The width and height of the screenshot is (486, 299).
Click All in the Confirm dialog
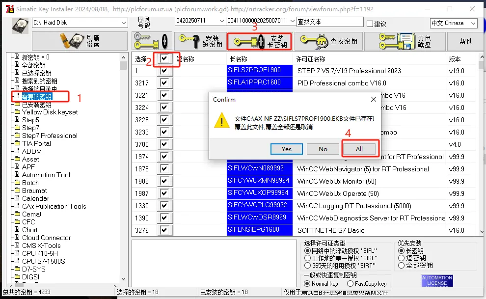[x=359, y=149]
